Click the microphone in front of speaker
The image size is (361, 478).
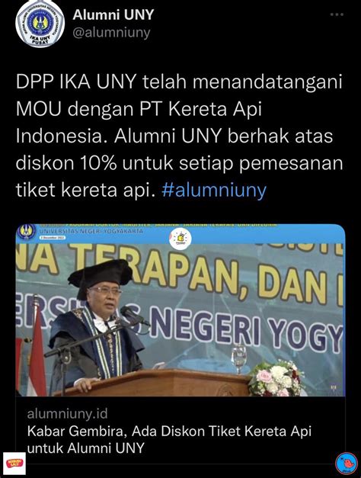(134, 316)
